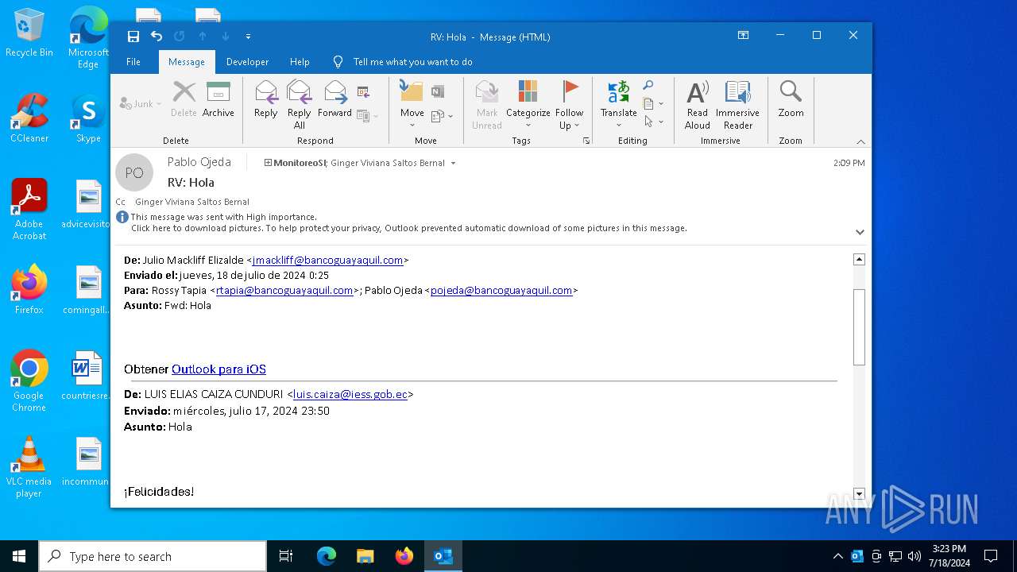Switch to the Message ribbon tab
This screenshot has width=1017, height=572.
187,62
